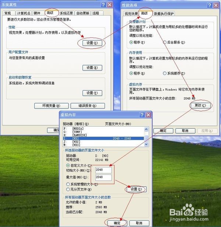Open help in Virtual Memory title bar
This screenshot has width=221, height=227.
[142, 115]
